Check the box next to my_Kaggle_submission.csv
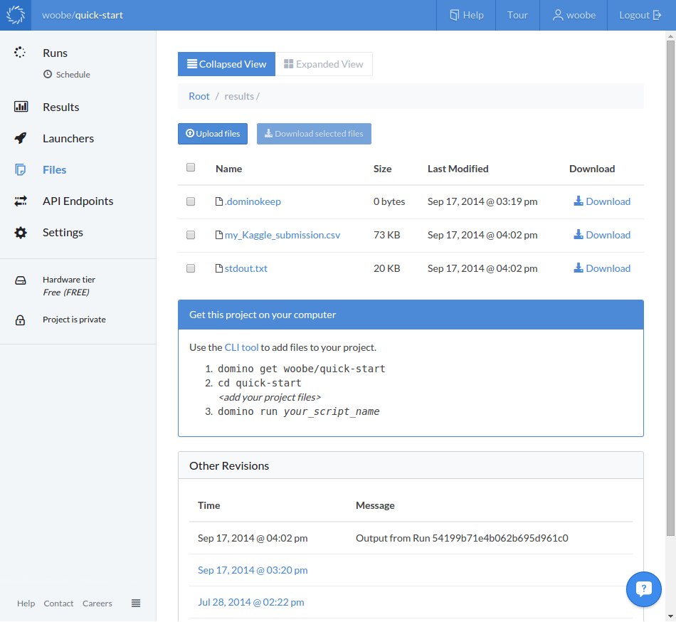The width and height of the screenshot is (676, 622). (191, 234)
